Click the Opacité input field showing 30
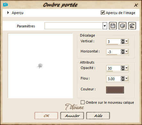 (114, 68)
